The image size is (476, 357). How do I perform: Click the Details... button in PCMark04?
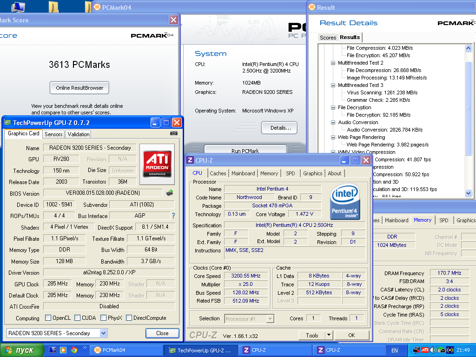tap(279, 128)
